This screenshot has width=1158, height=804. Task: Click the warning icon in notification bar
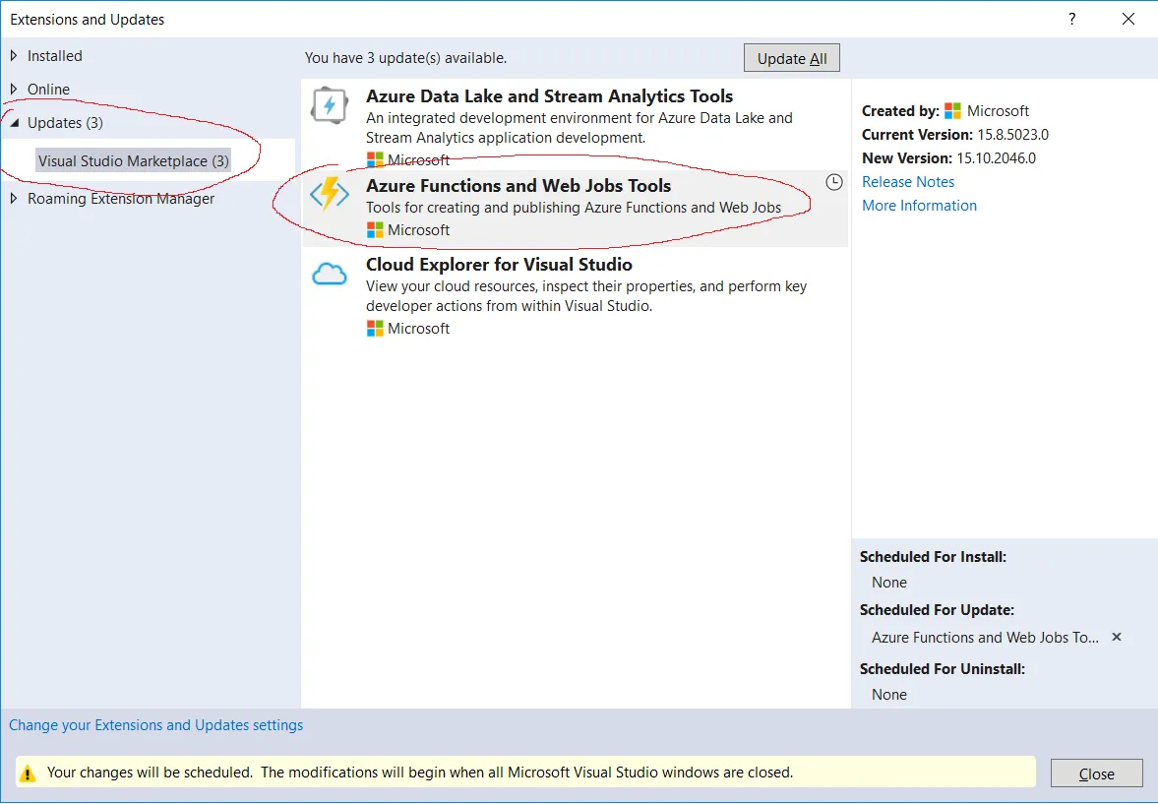pyautogui.click(x=28, y=773)
